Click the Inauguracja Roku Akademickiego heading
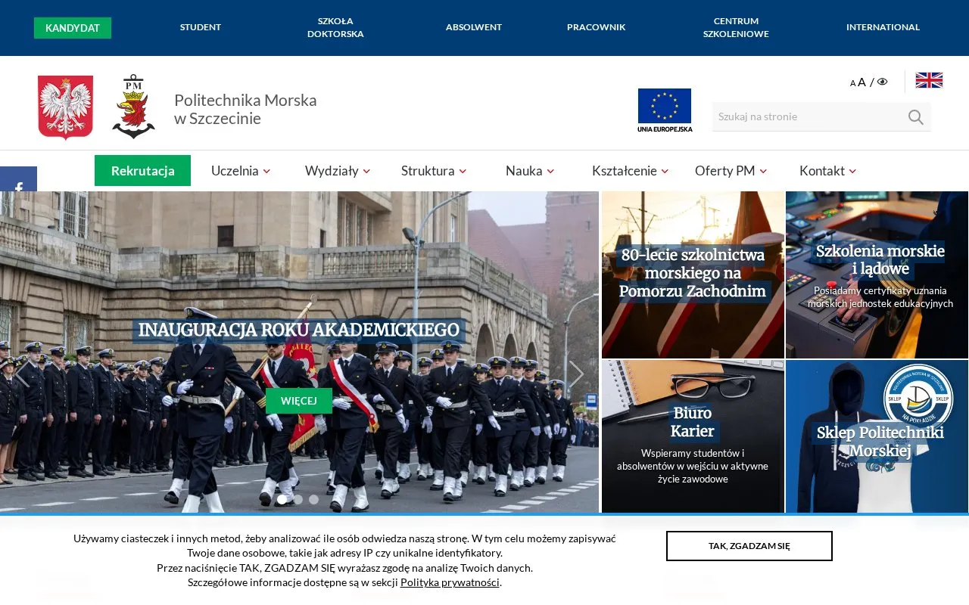Viewport: 969px width, 605px height. tap(299, 330)
